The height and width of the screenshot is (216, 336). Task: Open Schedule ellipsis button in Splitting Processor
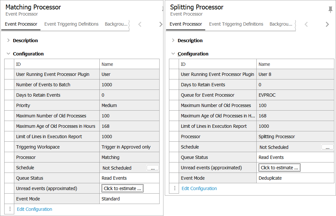click(327, 147)
